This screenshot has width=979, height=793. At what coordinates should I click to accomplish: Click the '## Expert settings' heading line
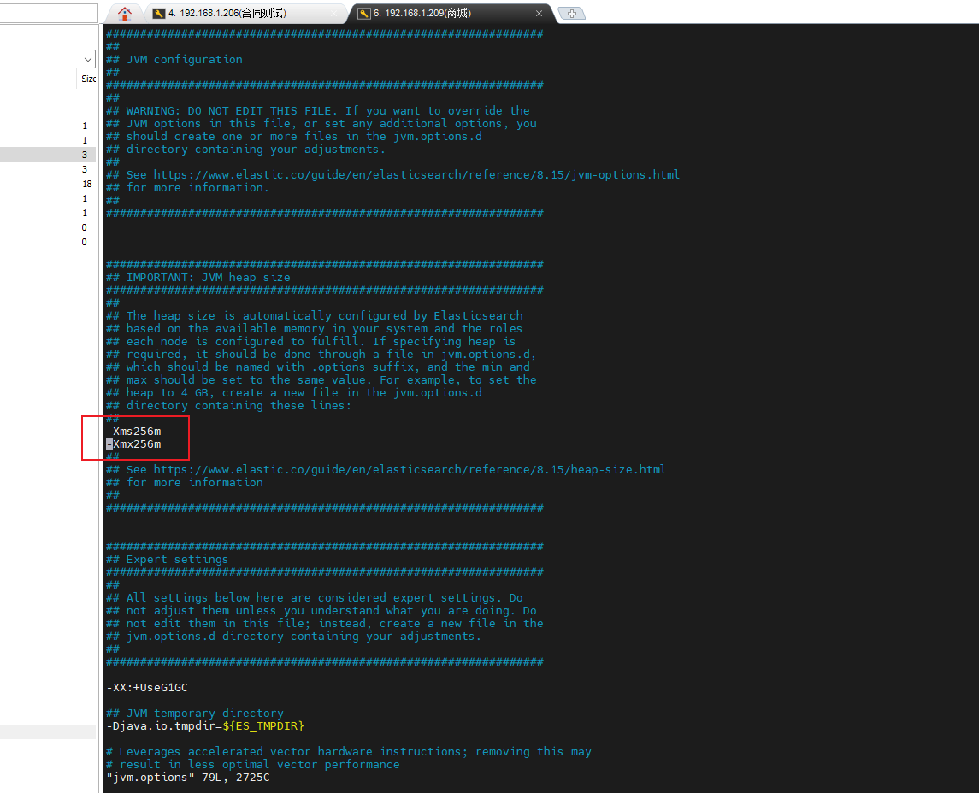168,559
